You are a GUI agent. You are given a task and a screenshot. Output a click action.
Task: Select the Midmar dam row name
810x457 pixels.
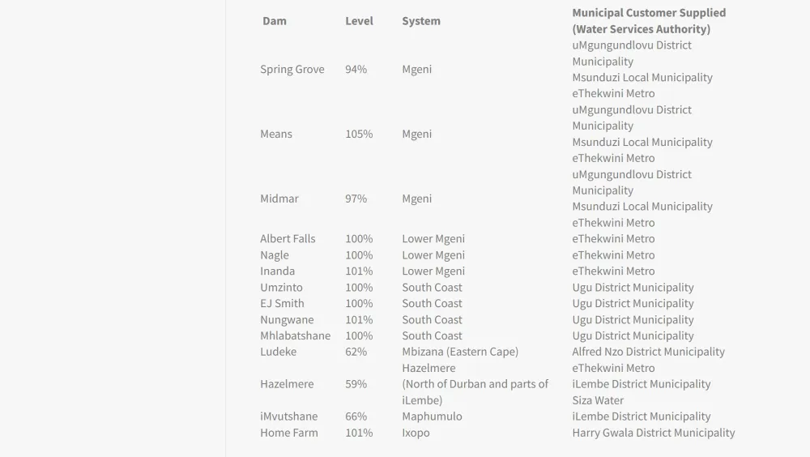[279, 199]
